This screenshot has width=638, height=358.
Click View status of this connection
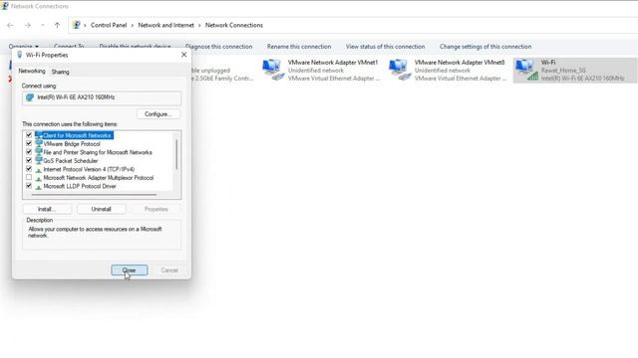pyautogui.click(x=386, y=47)
